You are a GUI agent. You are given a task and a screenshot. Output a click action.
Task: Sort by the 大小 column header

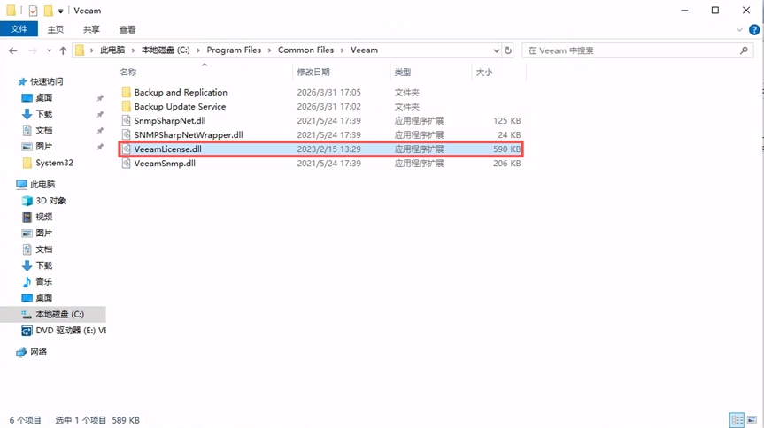pos(484,72)
